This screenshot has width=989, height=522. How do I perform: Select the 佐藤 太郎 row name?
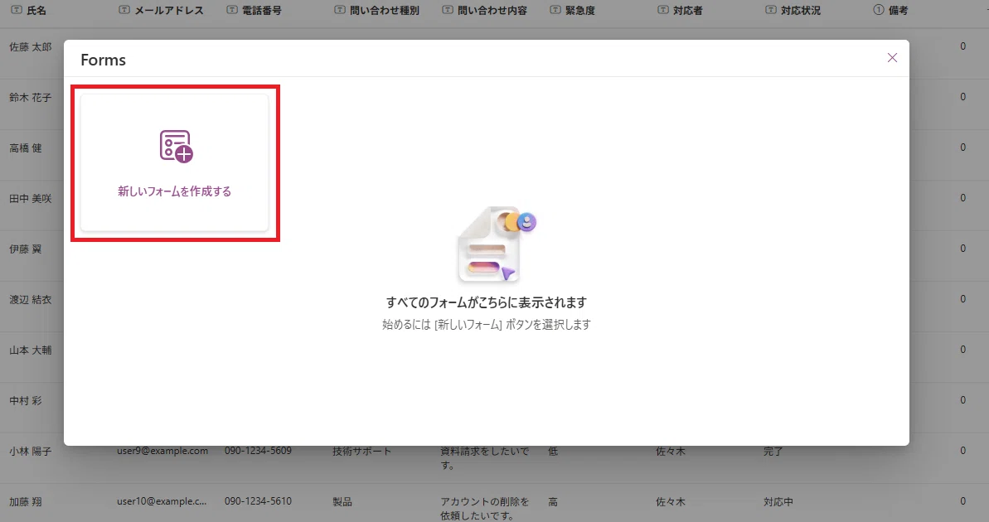31,46
